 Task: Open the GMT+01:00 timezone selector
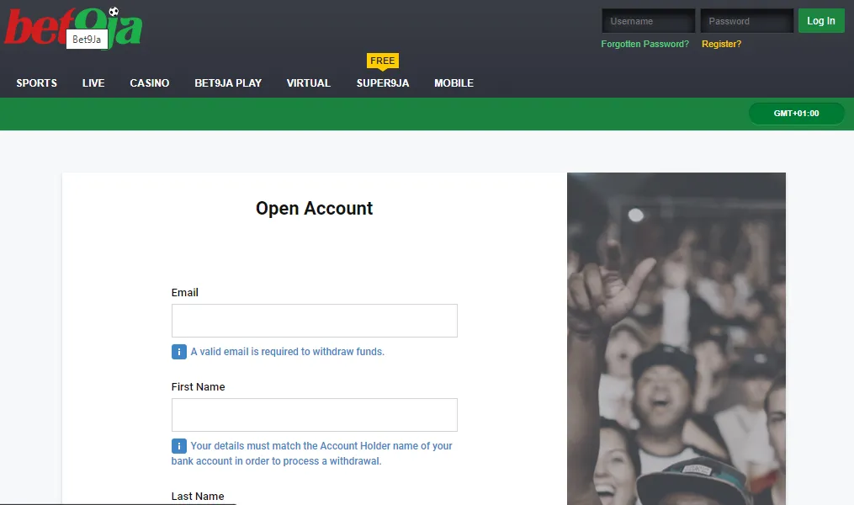796,114
